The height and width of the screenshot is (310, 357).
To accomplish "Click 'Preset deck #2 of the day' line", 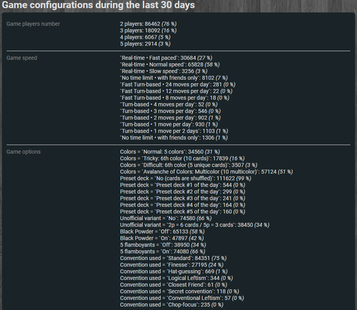I will tap(183, 192).
